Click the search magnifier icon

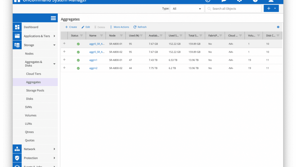[209, 9]
